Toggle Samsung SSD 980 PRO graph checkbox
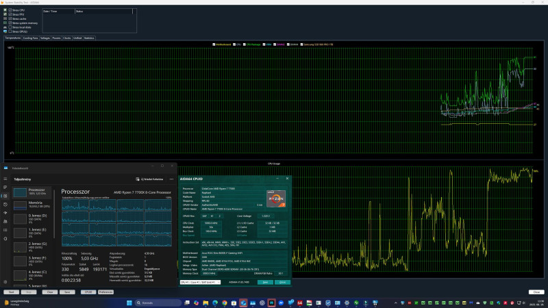The height and width of the screenshot is (308, 548). 301,44
